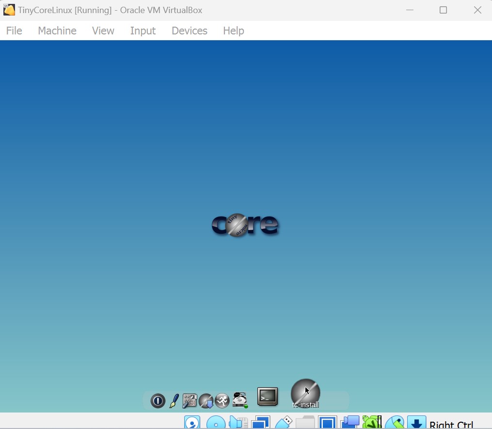492x429 pixels.
Task: Click the hard disk activity status icon
Action: (x=192, y=422)
